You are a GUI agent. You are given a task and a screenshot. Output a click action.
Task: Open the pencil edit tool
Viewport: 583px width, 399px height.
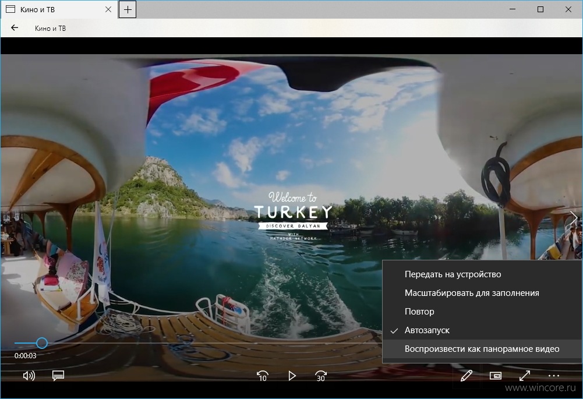pos(467,376)
